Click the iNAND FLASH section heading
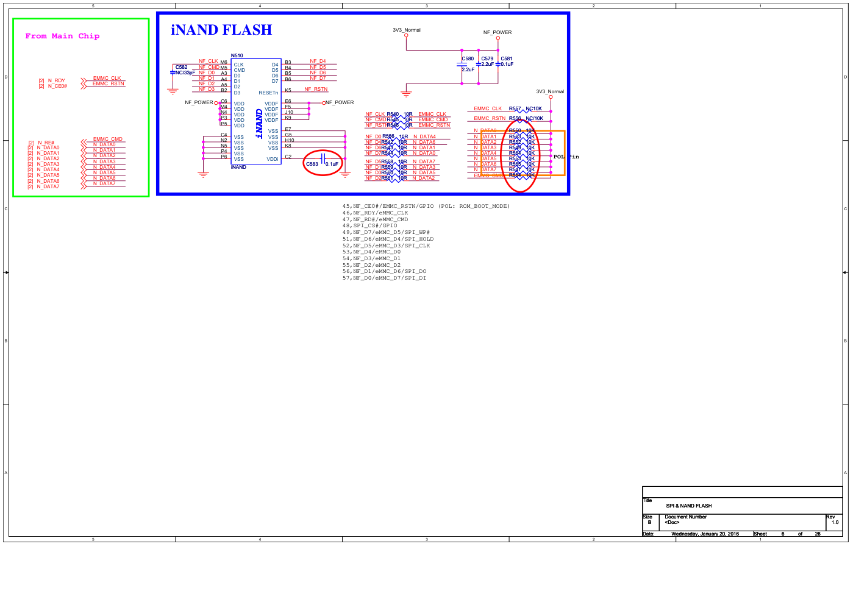The image size is (856, 605). 221,30
